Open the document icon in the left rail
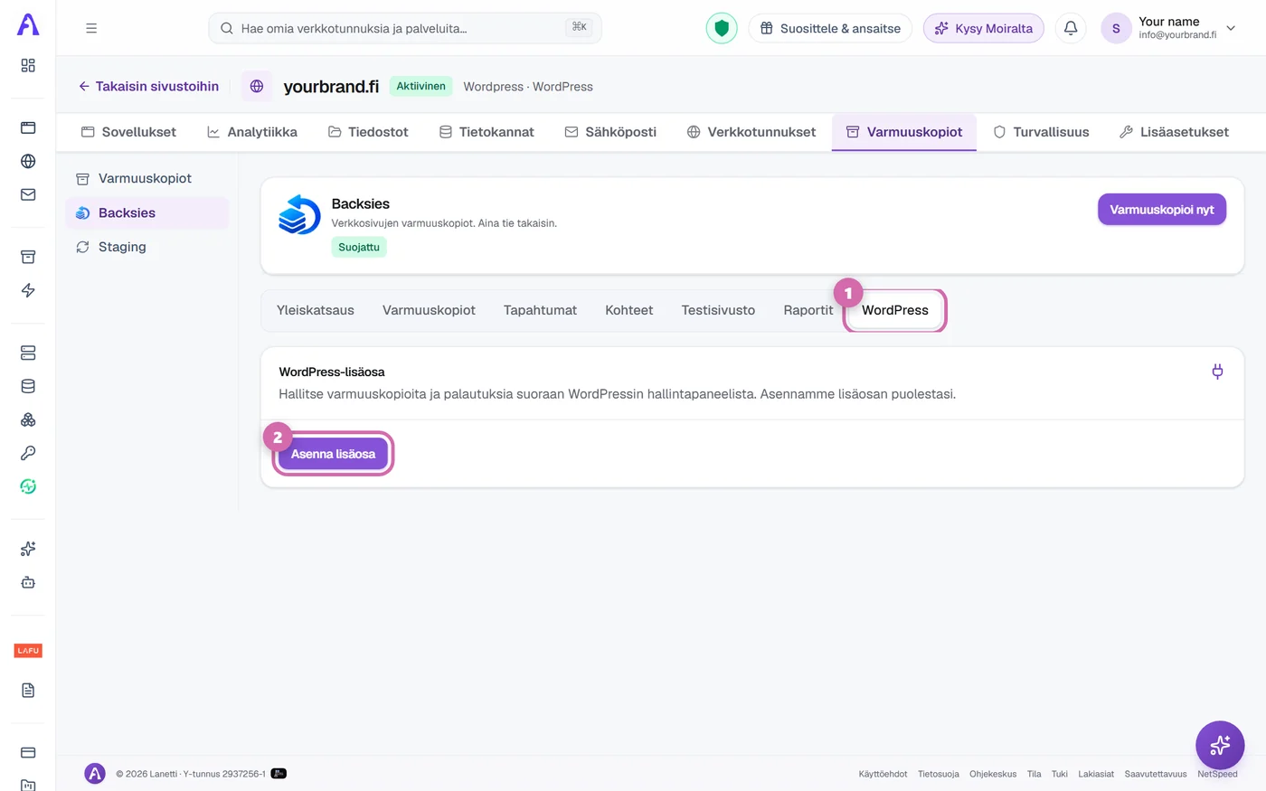 tap(28, 691)
